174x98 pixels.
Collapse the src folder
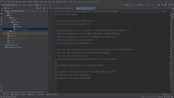(6, 16)
